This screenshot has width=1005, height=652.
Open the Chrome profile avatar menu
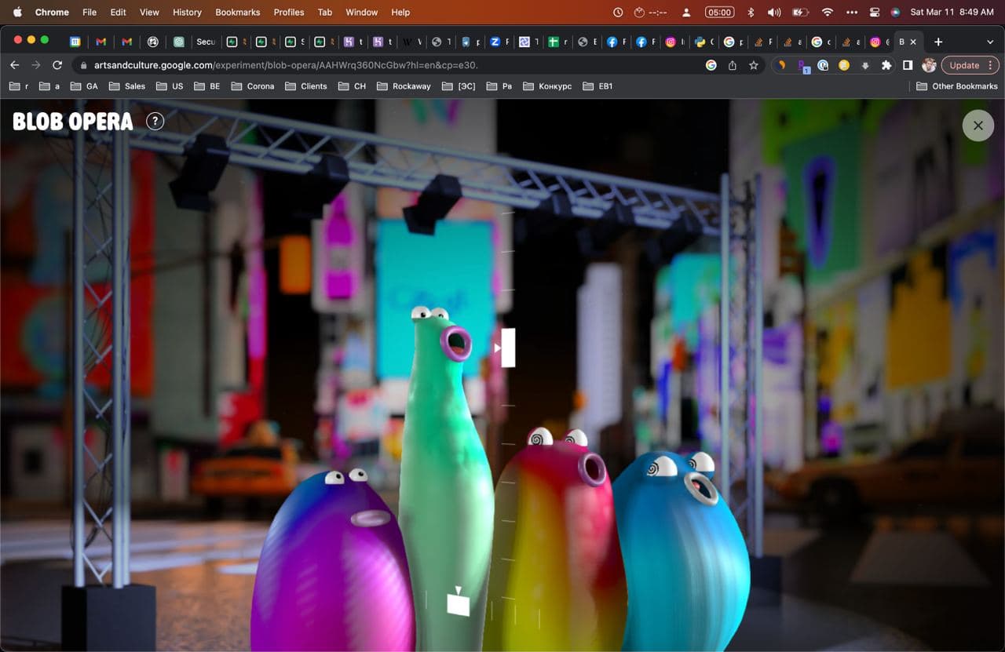click(x=929, y=65)
